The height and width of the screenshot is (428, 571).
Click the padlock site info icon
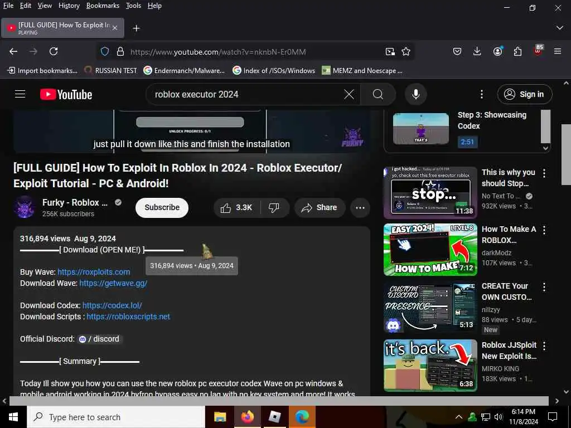click(120, 52)
